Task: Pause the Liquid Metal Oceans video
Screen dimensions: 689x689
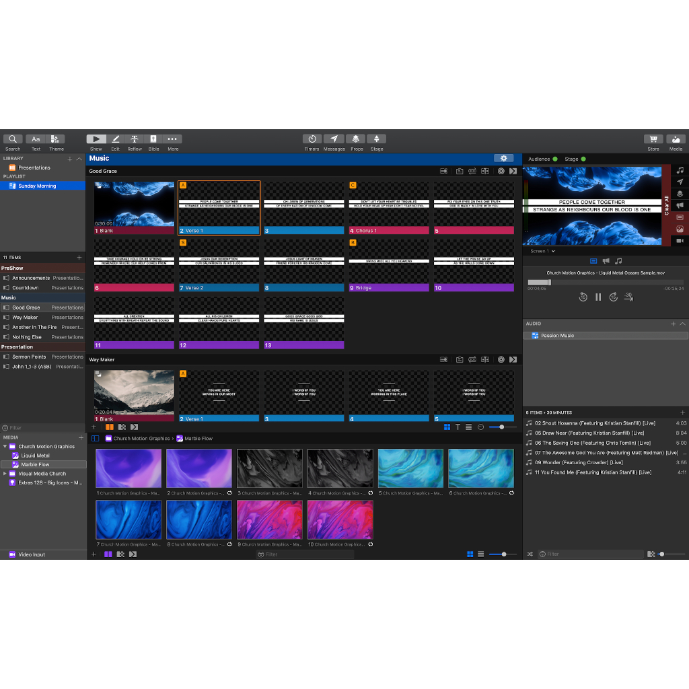Action: point(598,297)
